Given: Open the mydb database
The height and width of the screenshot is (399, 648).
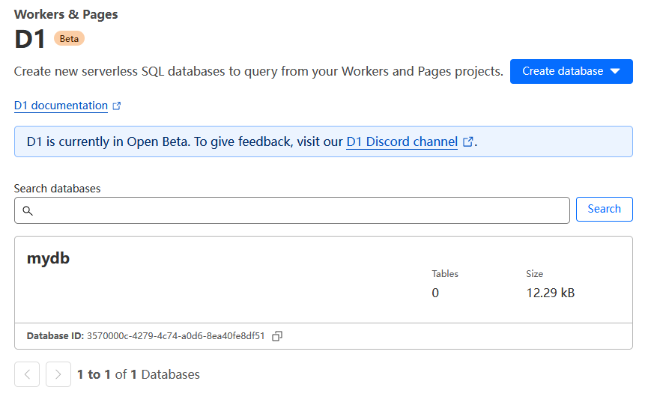Looking at the screenshot, I should [48, 258].
